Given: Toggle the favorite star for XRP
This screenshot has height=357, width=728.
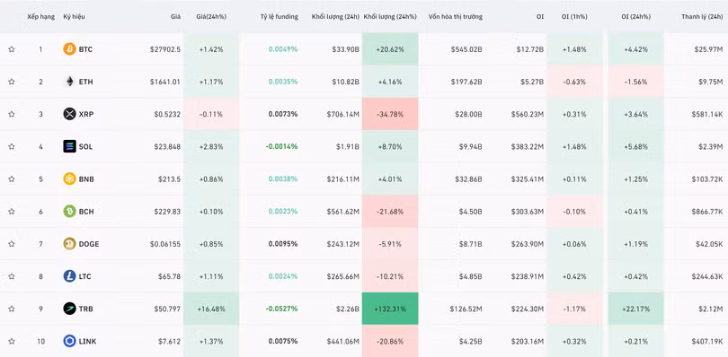Looking at the screenshot, I should [12, 114].
